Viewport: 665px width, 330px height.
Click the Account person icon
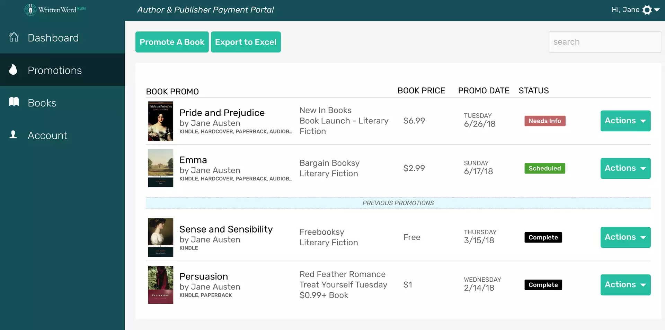(13, 134)
